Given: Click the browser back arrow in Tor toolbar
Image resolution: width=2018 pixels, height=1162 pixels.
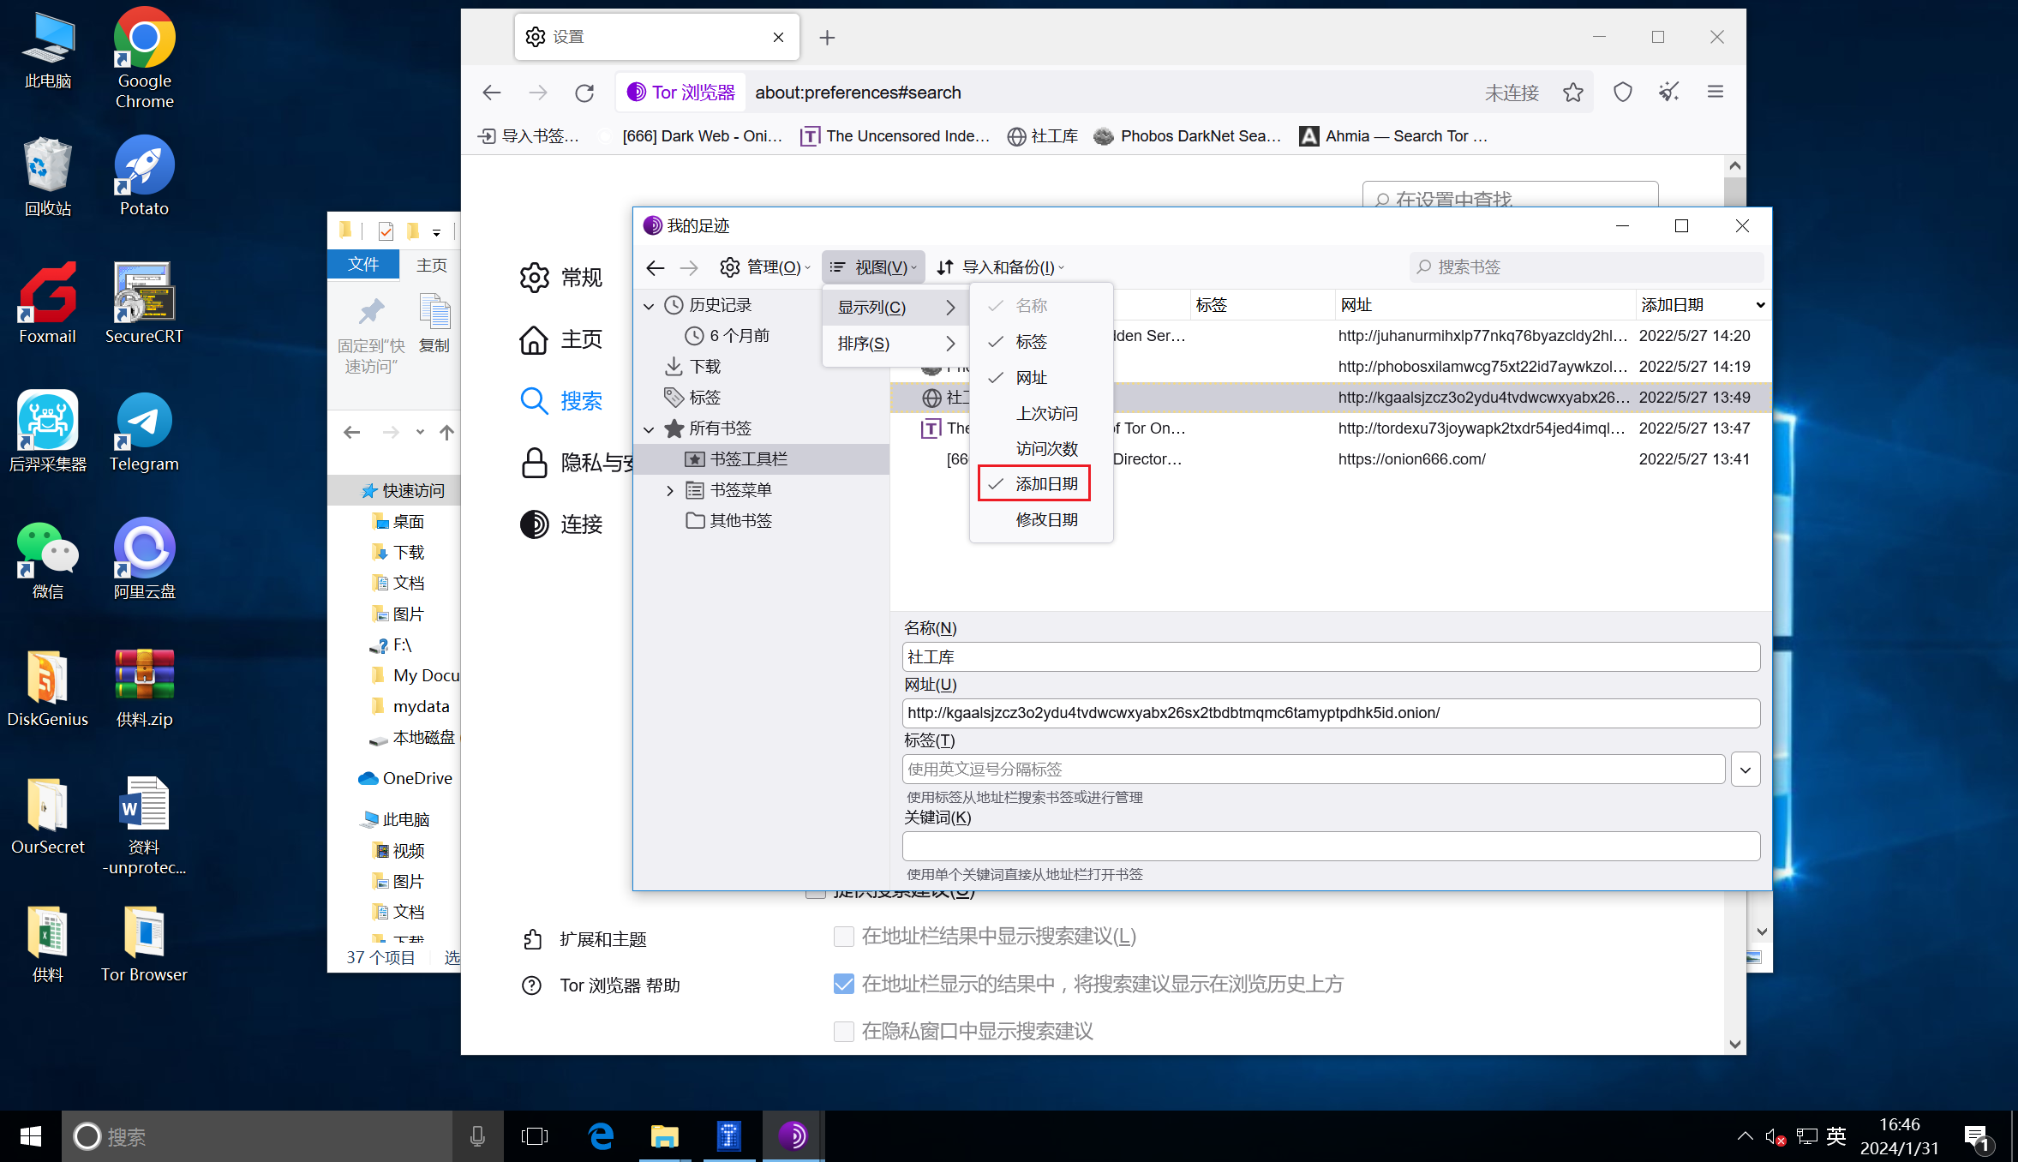Looking at the screenshot, I should 492,93.
